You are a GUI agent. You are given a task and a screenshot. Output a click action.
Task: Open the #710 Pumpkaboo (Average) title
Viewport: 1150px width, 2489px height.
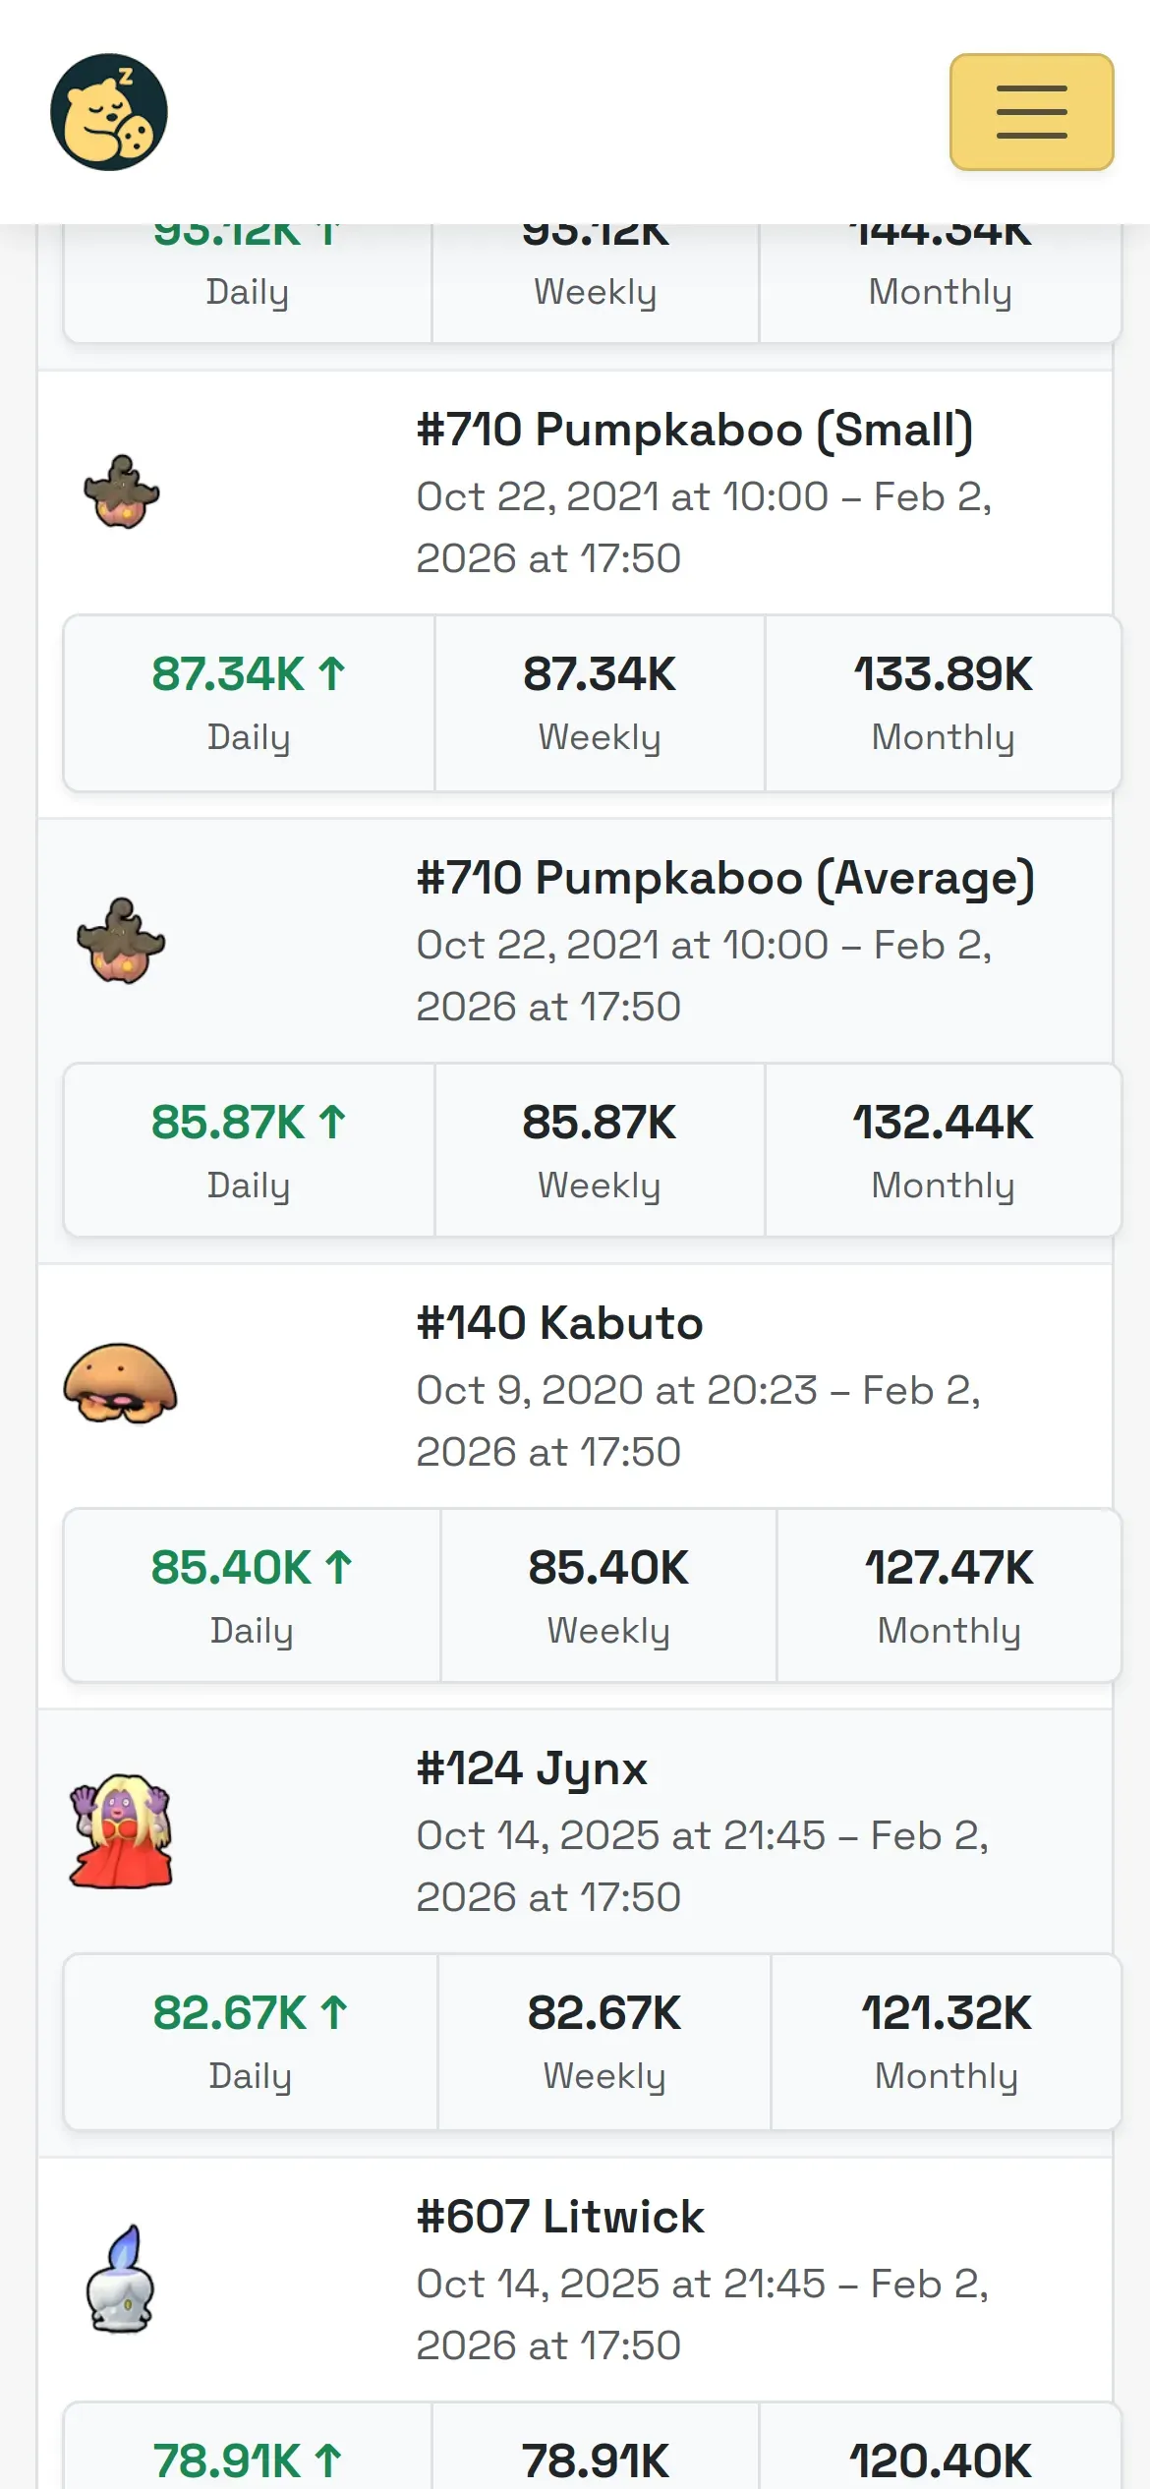point(725,878)
